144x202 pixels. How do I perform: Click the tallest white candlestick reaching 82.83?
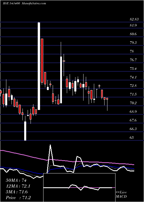pyautogui.click(x=39, y=66)
